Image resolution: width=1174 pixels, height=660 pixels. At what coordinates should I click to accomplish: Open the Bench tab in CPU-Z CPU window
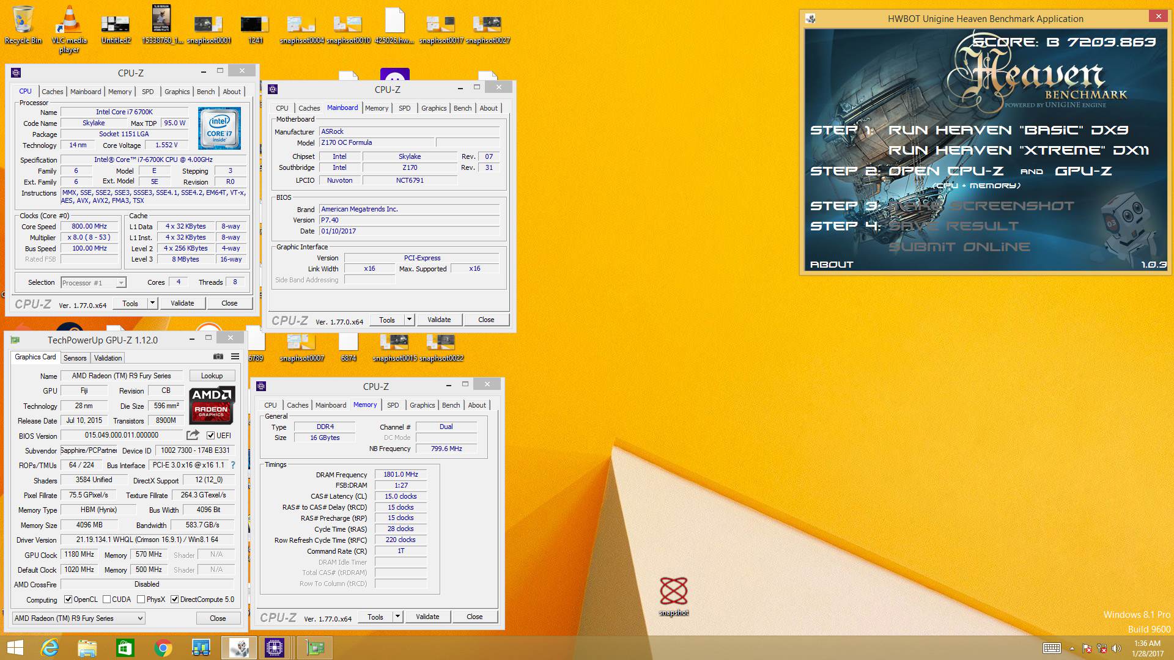206,92
